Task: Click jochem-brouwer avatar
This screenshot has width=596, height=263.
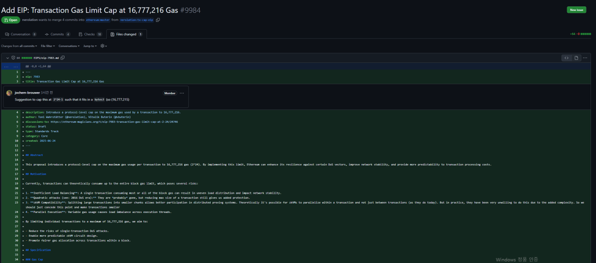Action: 9,93
